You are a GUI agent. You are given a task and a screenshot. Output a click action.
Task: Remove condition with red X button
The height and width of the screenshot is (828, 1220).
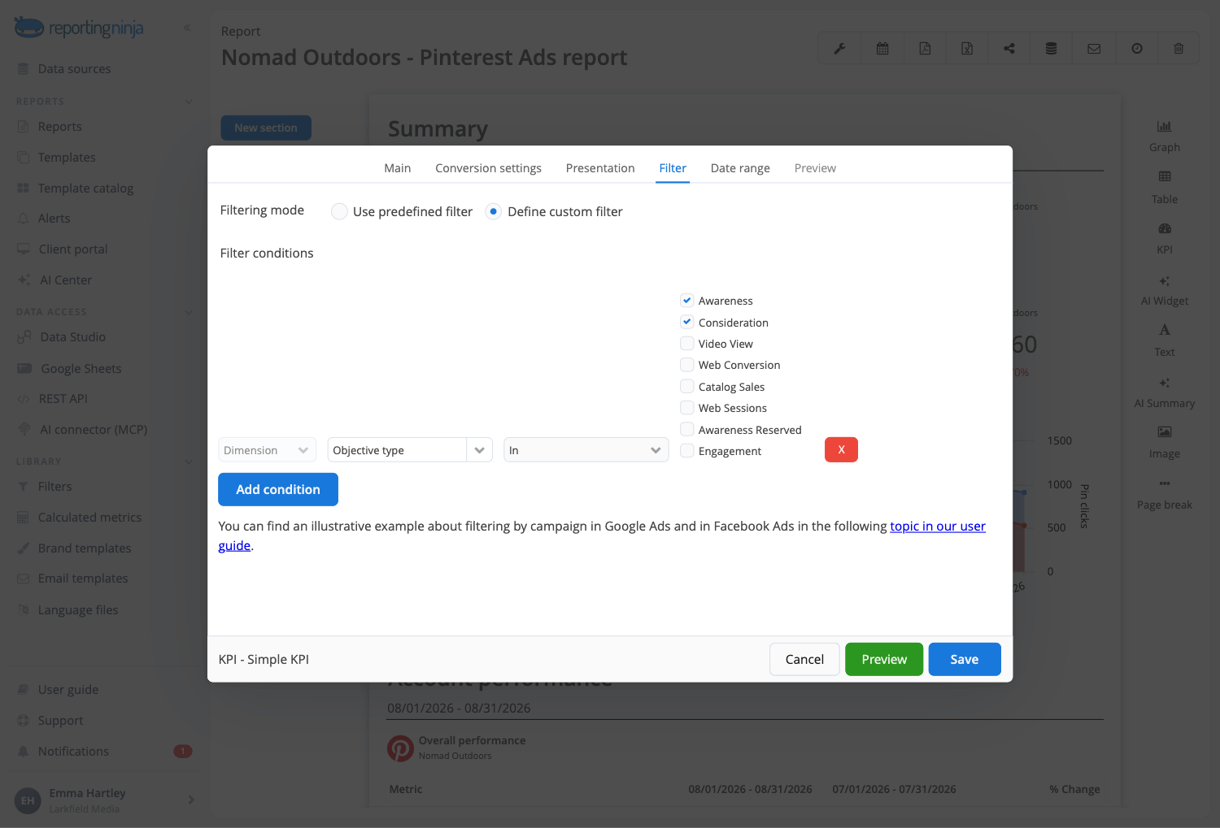click(x=841, y=449)
